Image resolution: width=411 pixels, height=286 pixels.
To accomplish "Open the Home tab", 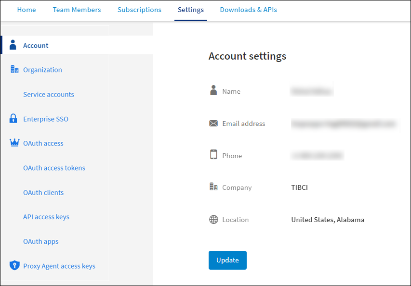I will point(27,10).
